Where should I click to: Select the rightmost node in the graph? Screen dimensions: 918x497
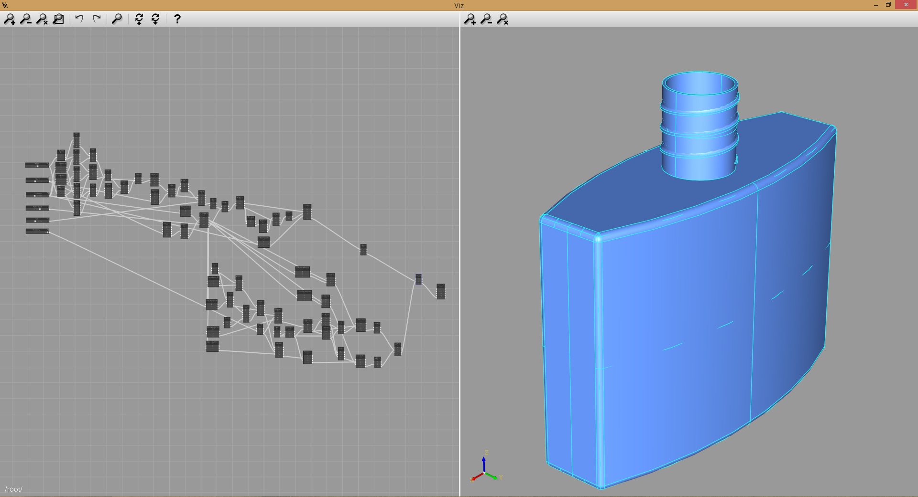(440, 291)
